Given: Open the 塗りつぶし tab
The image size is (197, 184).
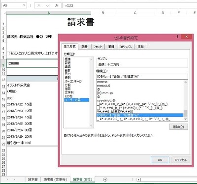Looking at the screenshot, I should [x=126, y=47].
